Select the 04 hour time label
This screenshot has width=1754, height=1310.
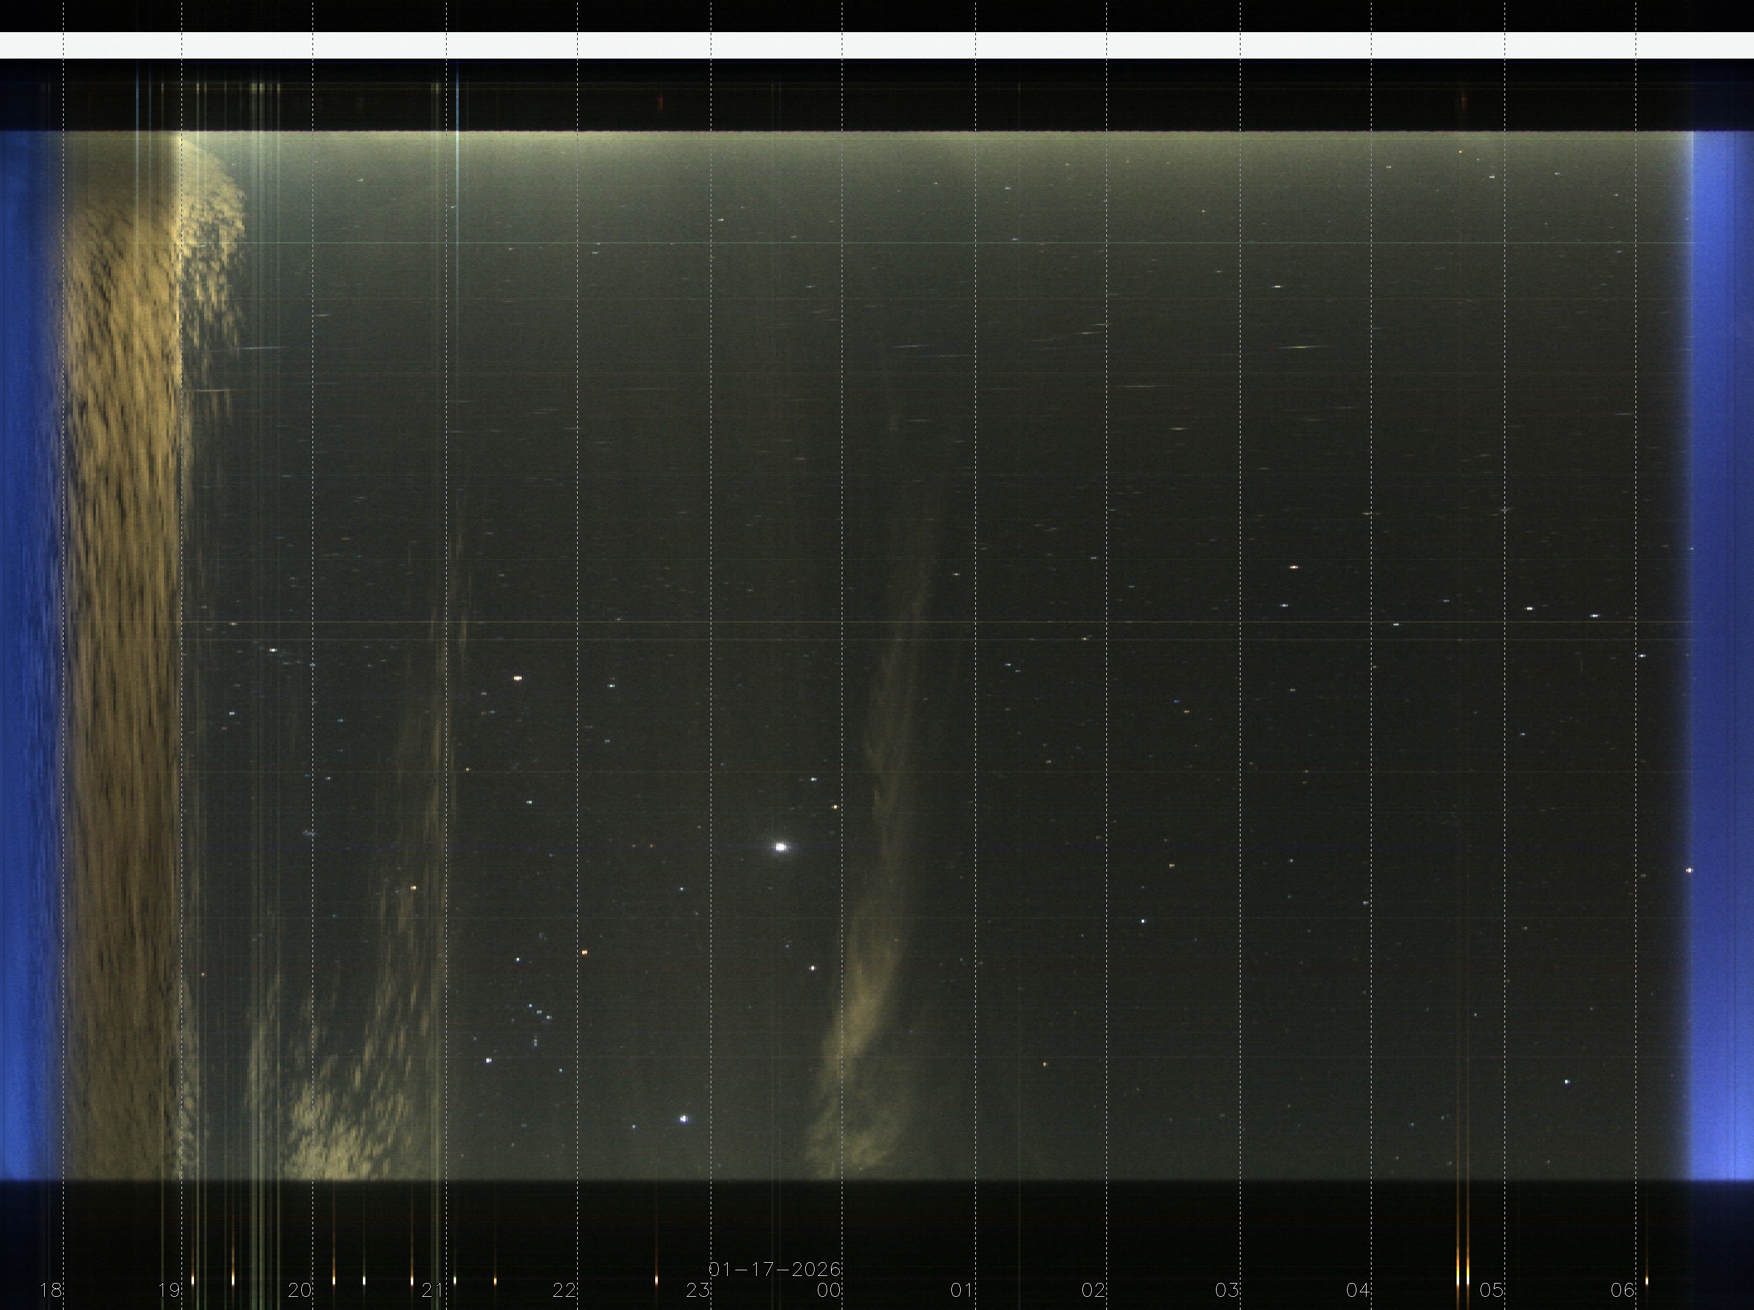tap(1358, 1290)
